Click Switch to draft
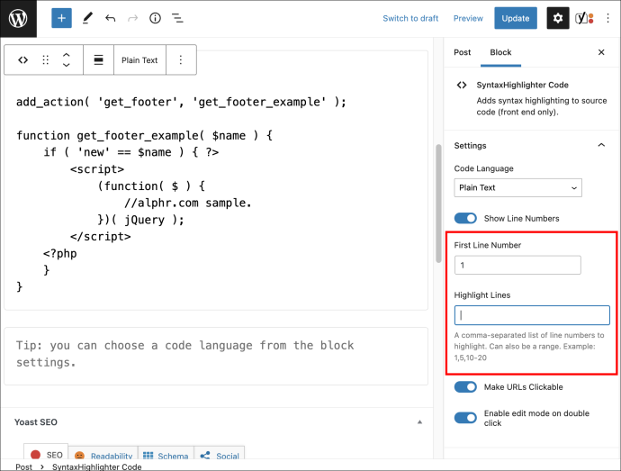 pyautogui.click(x=410, y=18)
